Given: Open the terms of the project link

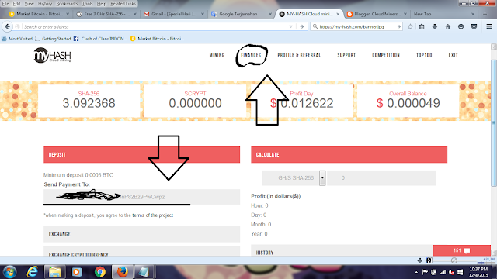Looking at the screenshot, I should tap(152, 215).
